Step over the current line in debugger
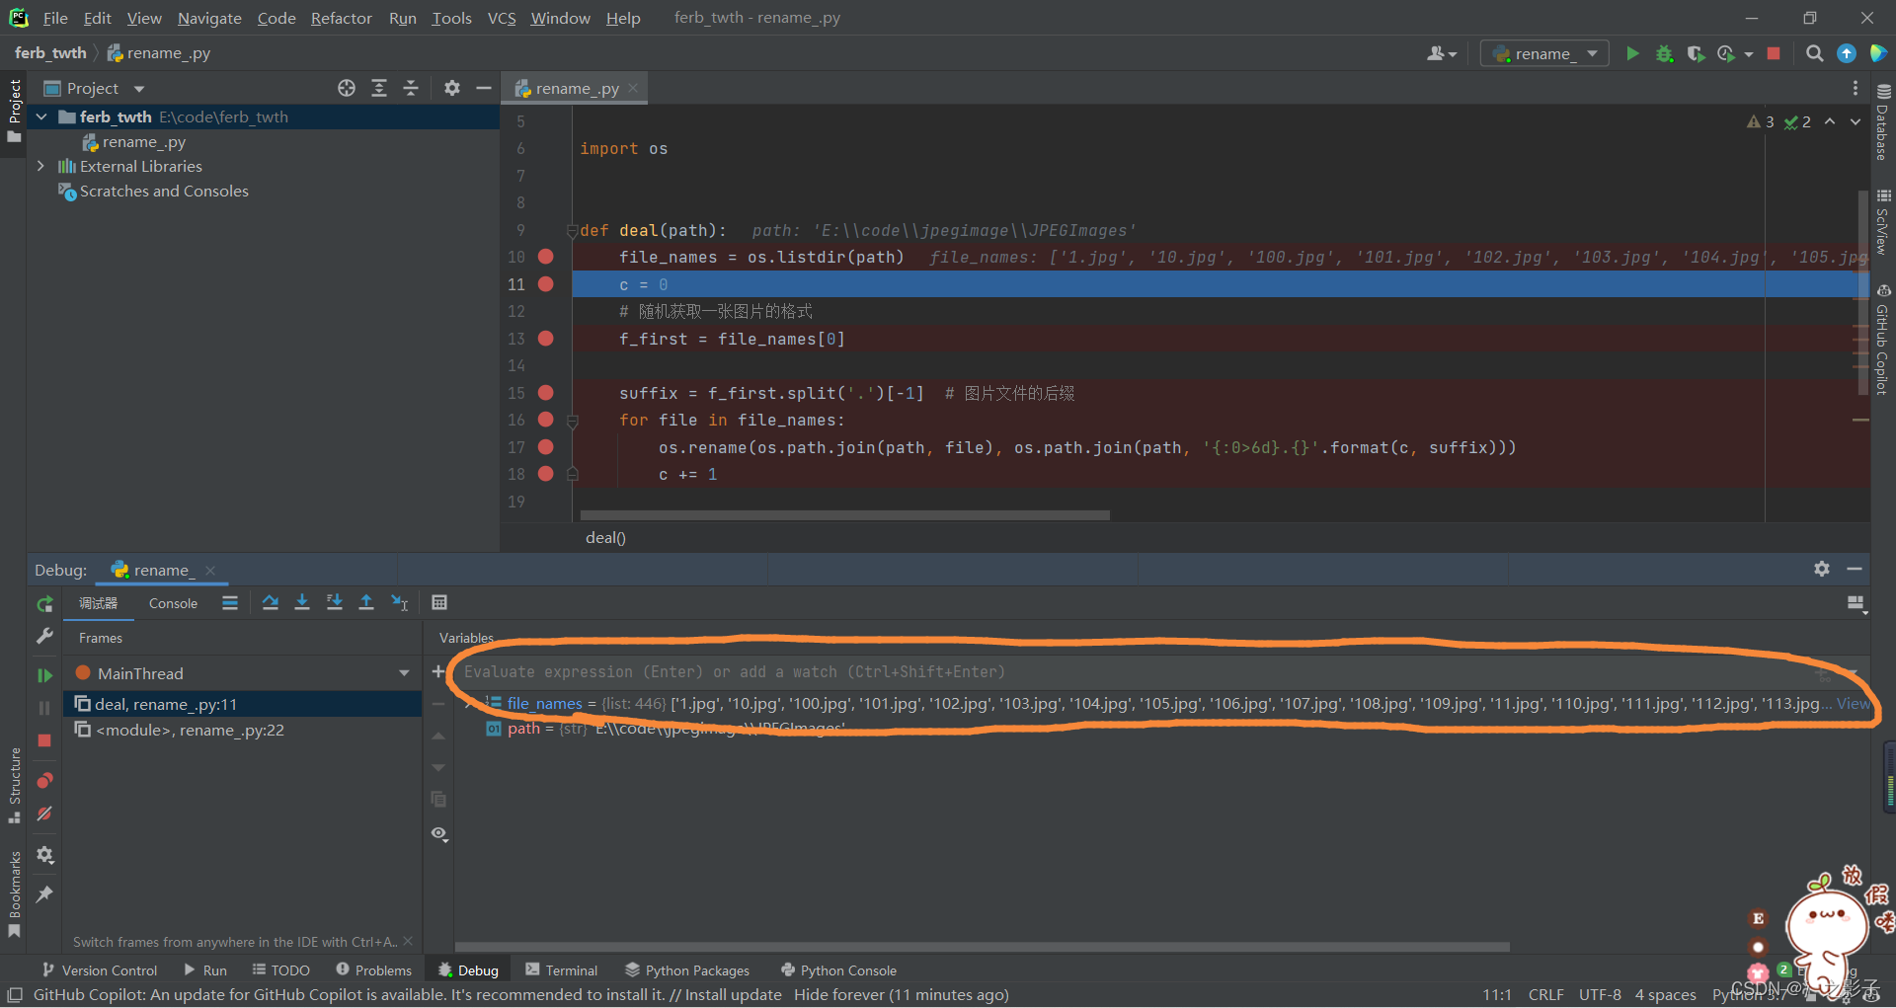 point(270,602)
